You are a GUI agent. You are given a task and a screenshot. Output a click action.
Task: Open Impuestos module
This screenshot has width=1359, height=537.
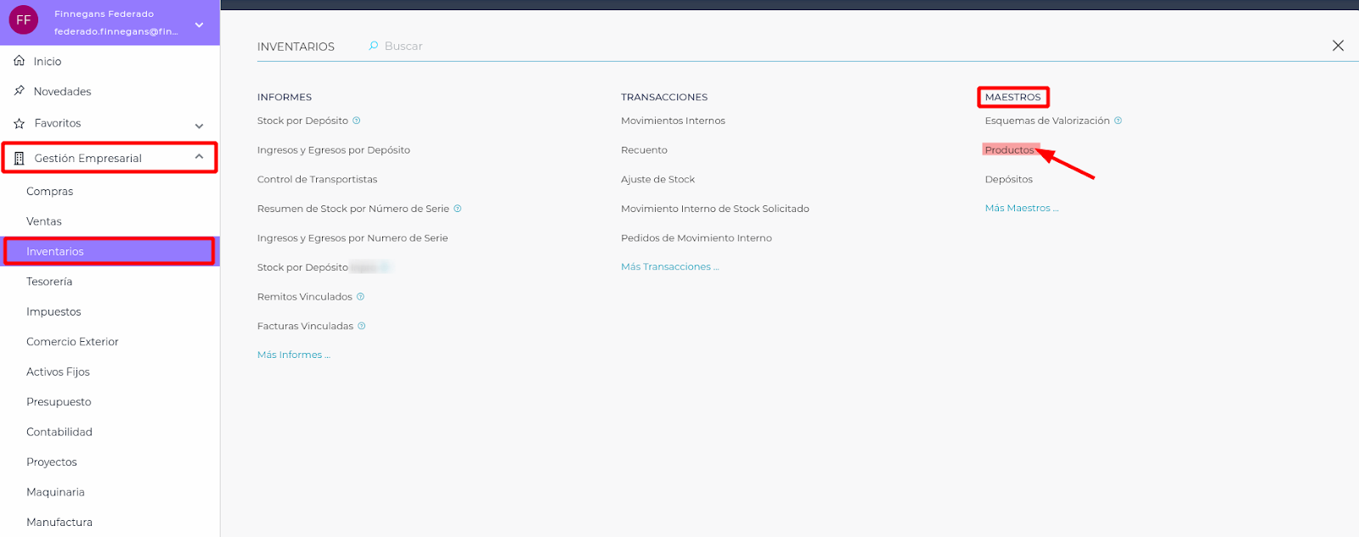click(54, 312)
